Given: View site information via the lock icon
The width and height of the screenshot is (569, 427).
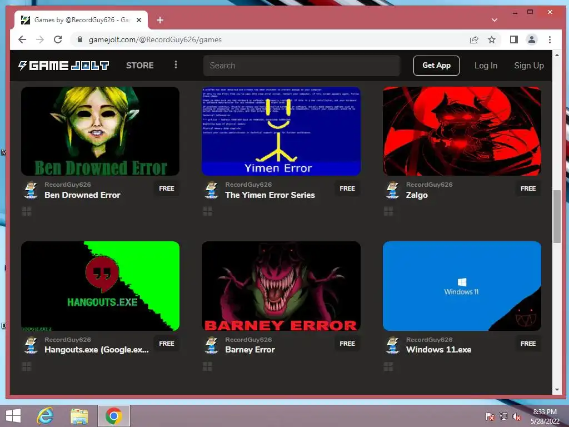Looking at the screenshot, I should [80, 39].
